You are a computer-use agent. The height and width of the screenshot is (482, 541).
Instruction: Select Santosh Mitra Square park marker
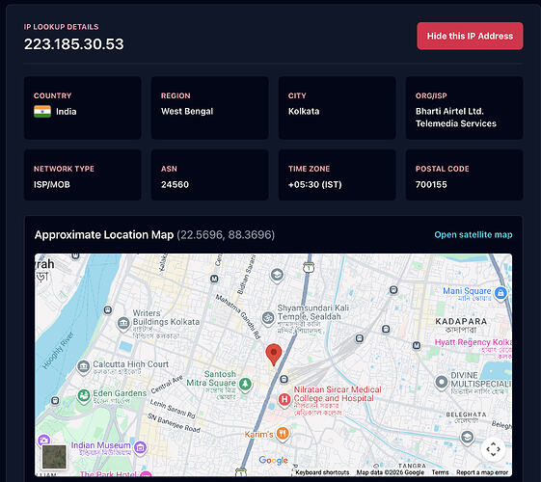(x=245, y=384)
